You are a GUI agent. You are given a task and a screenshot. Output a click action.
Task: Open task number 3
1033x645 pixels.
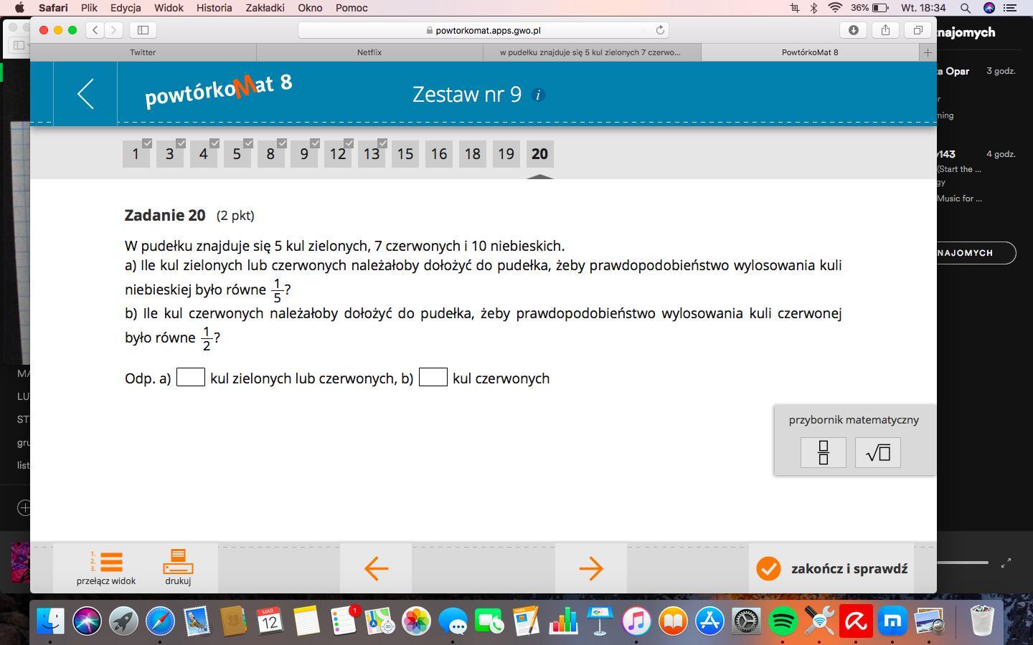tap(169, 153)
